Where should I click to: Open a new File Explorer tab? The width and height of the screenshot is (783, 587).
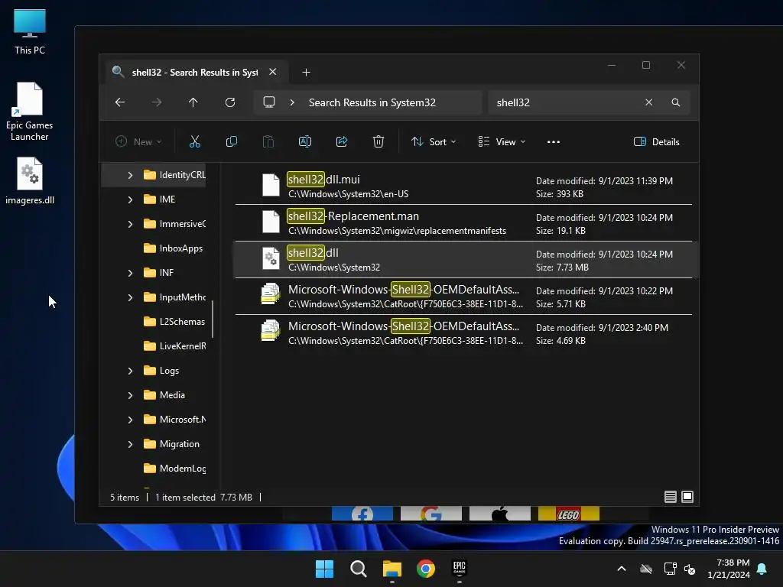(x=306, y=73)
